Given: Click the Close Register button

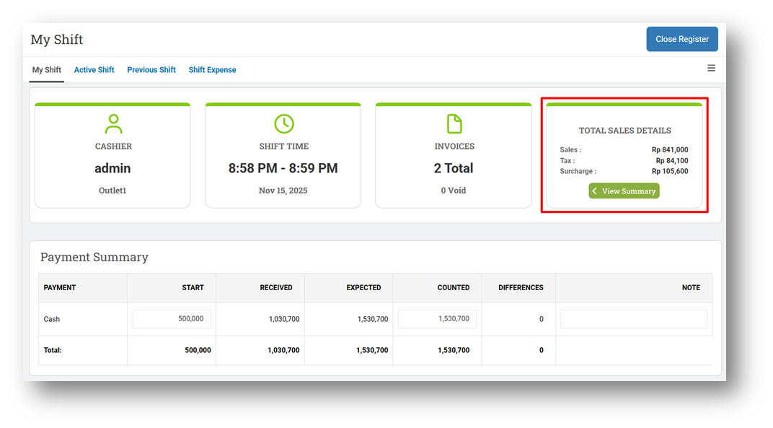Looking at the screenshot, I should [x=682, y=39].
